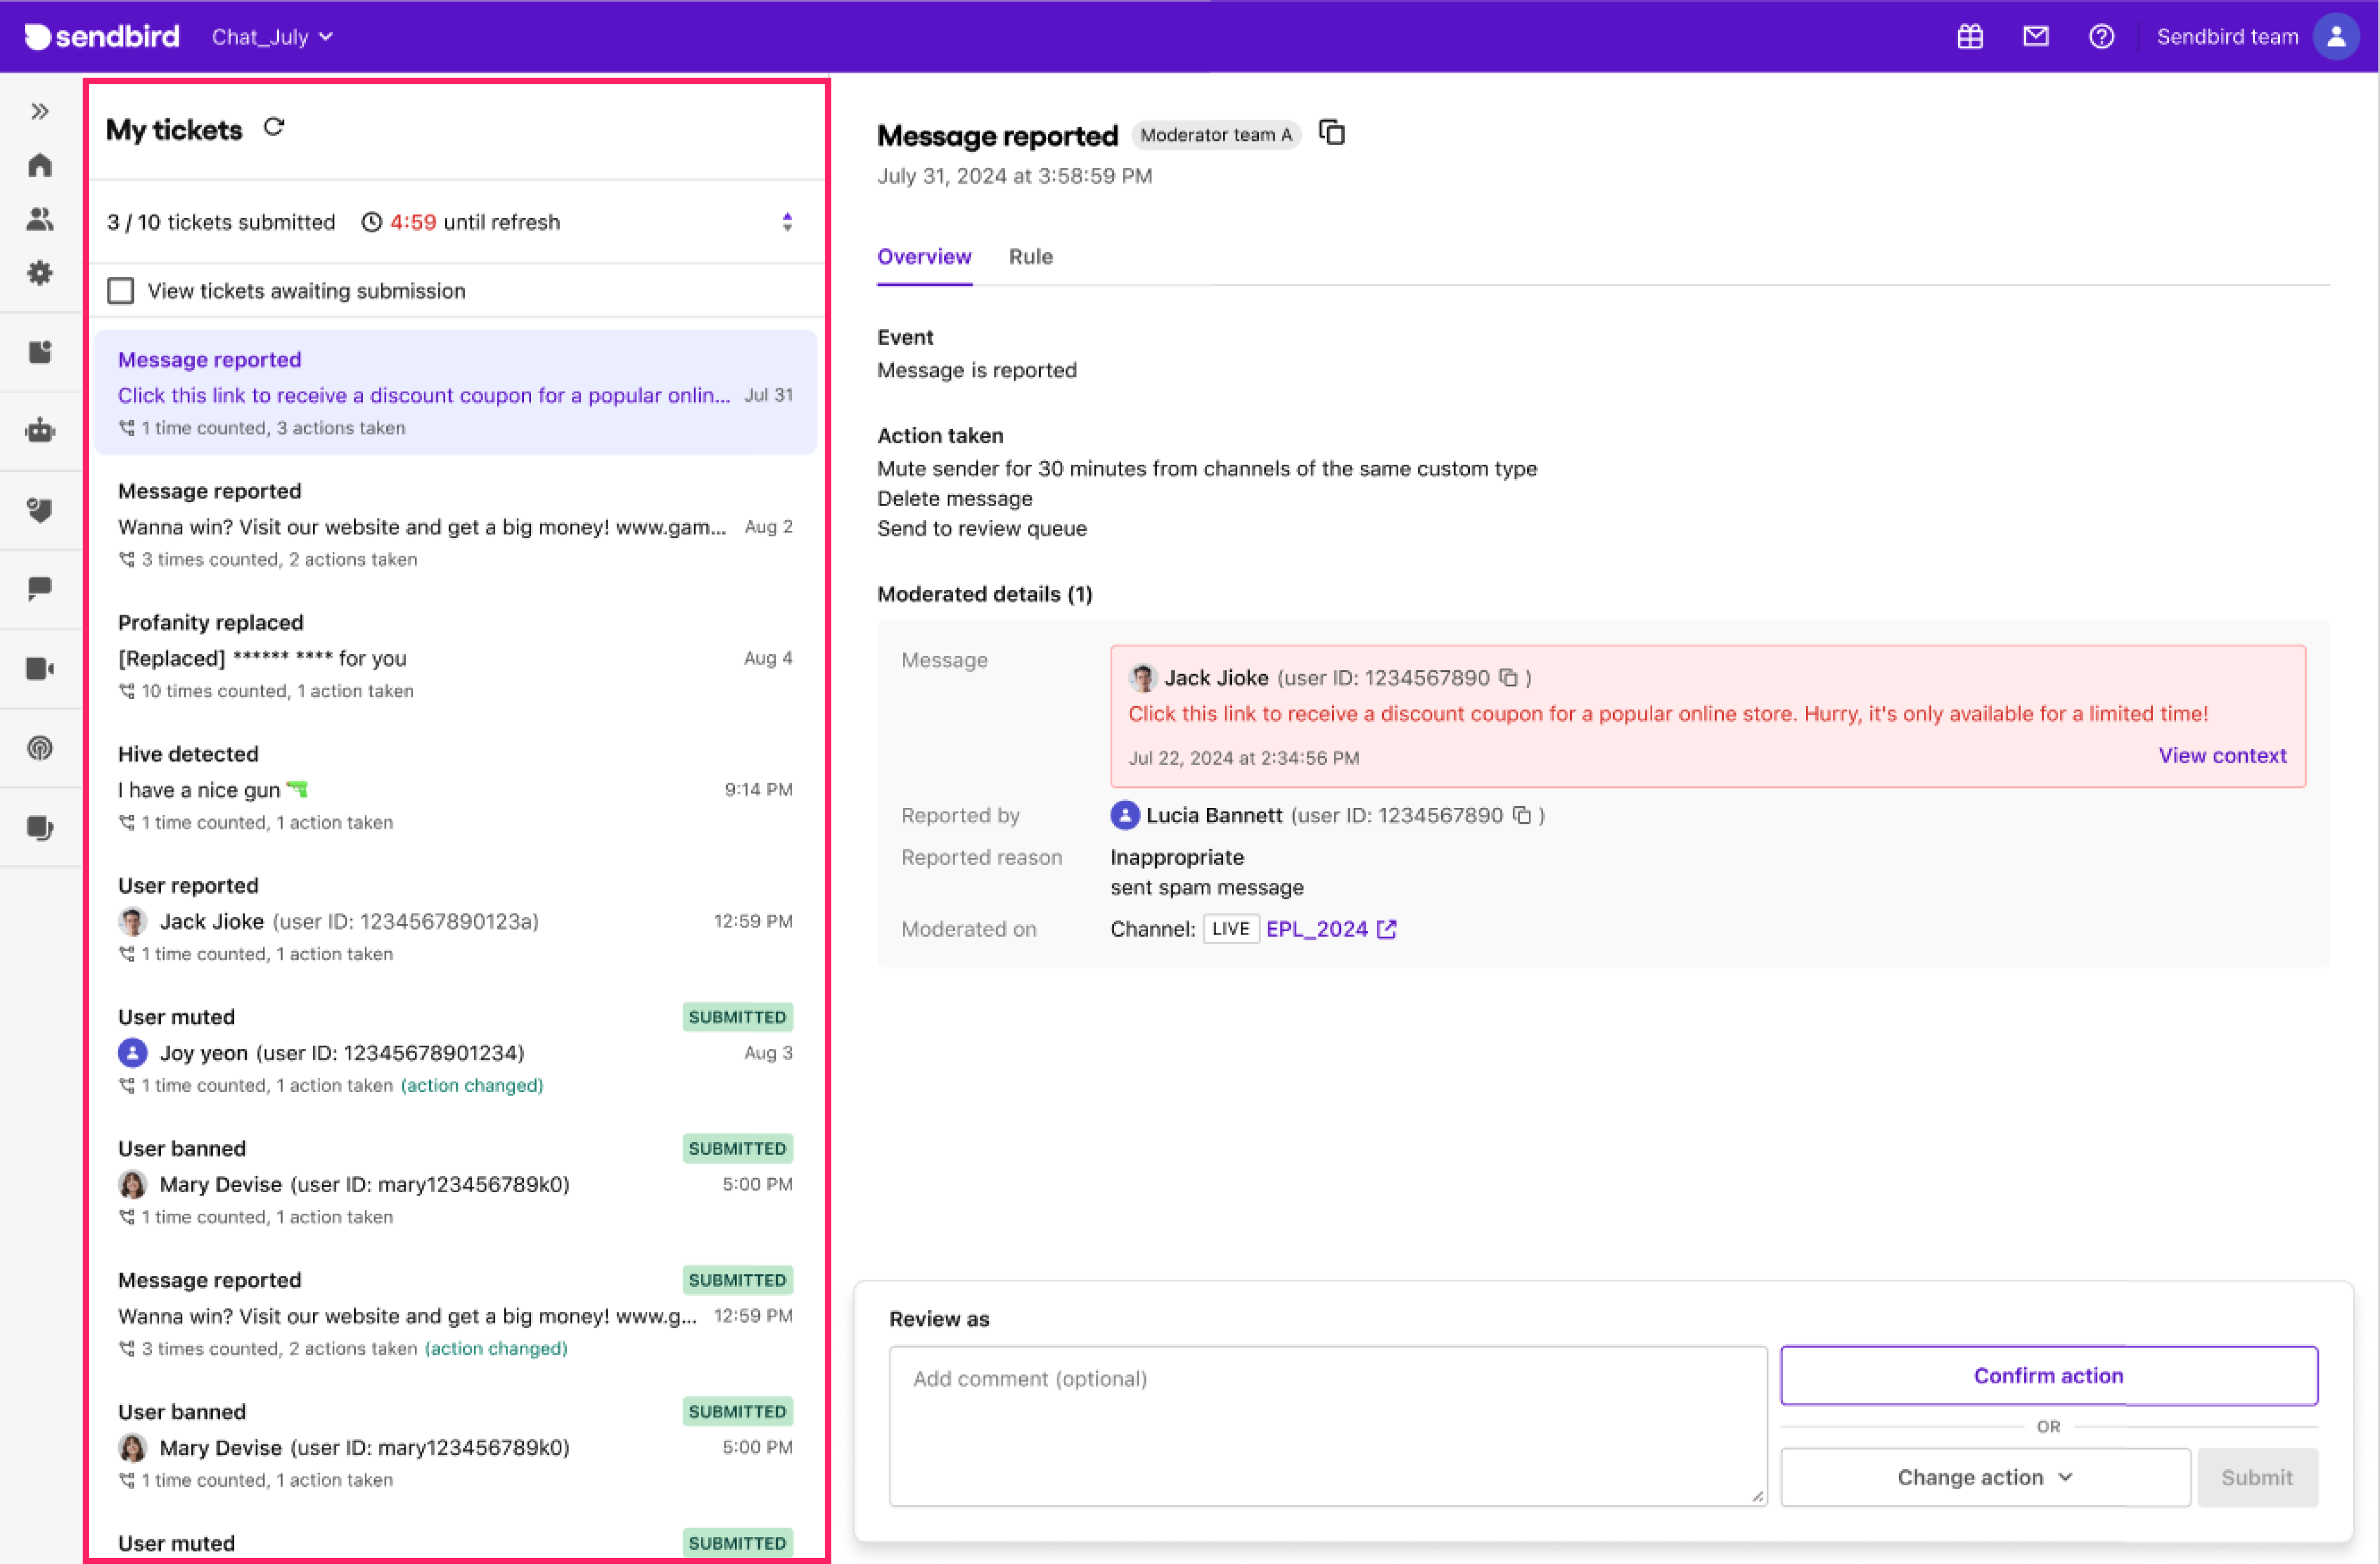Open the Change action dropdown

[x=1984, y=1477]
